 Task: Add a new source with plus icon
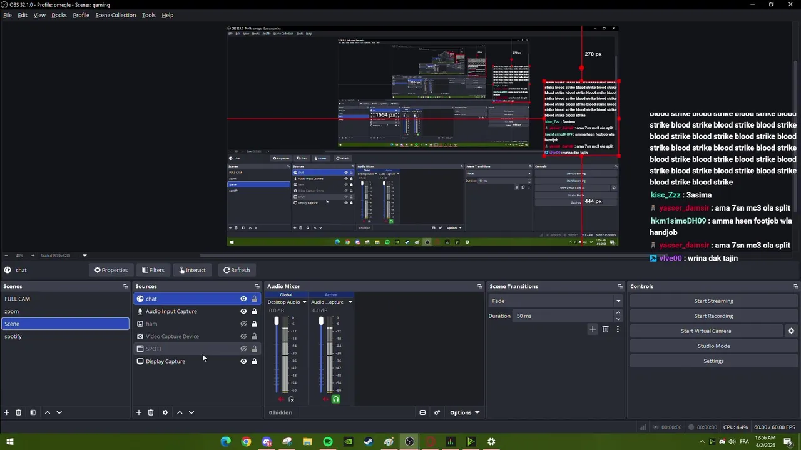tap(139, 412)
